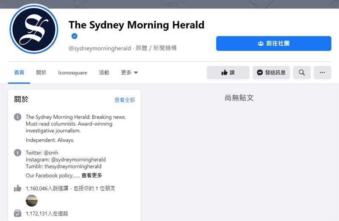339x221 pixels.
Task: Click the thumbs-up icon beside like count
Action: click(x=17, y=188)
